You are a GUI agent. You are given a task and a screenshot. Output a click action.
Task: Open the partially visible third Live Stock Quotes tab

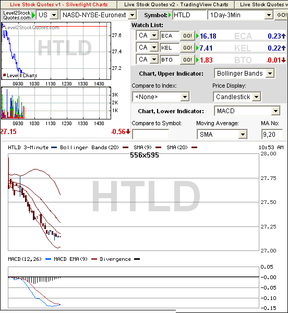click(261, 4)
